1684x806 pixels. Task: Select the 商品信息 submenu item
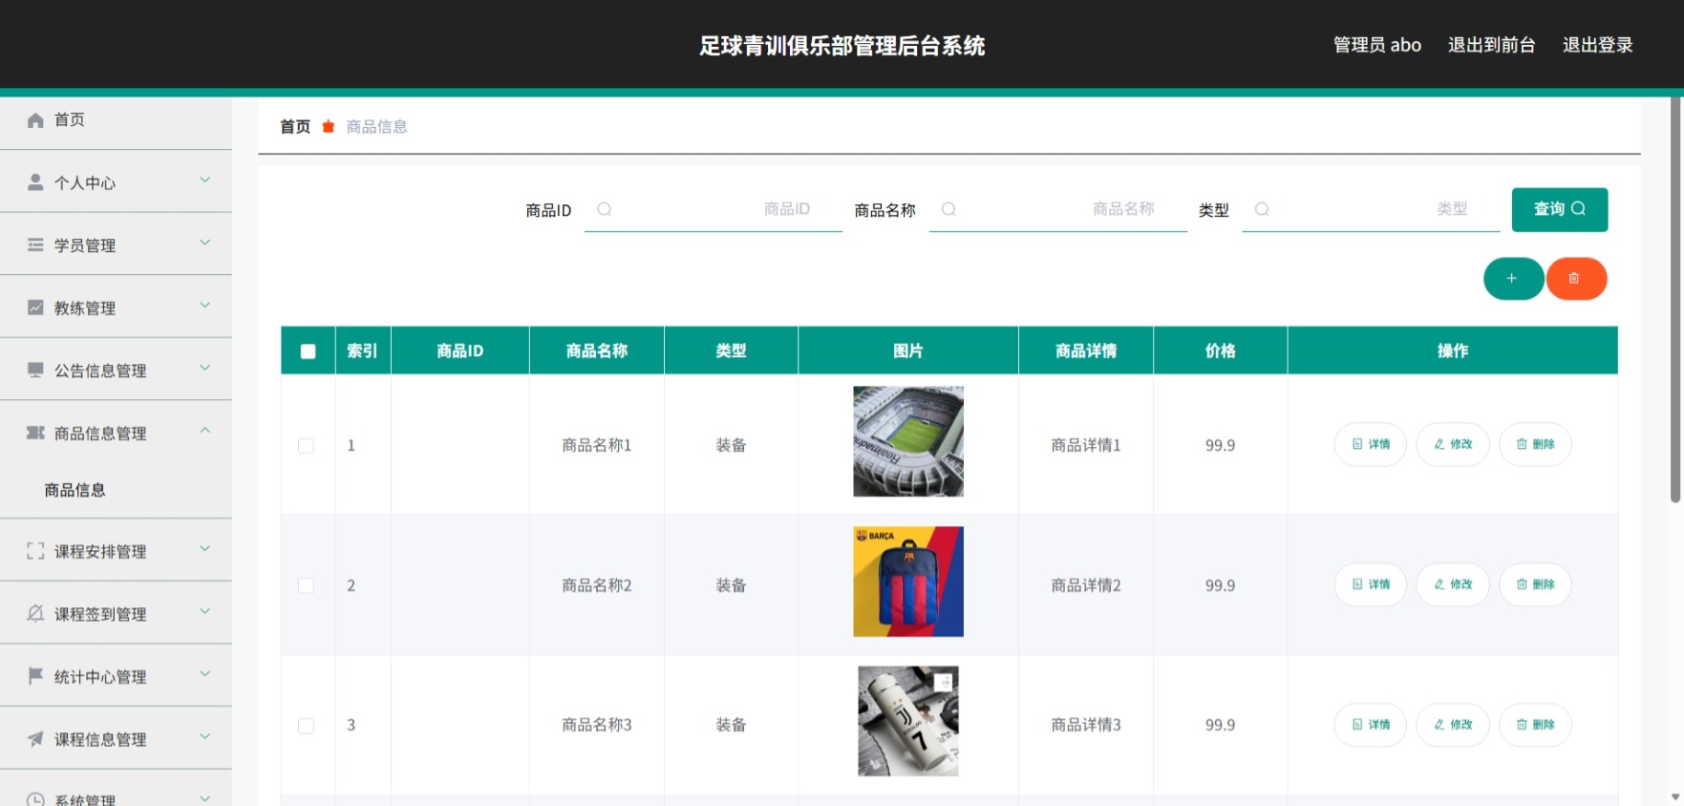(x=116, y=490)
